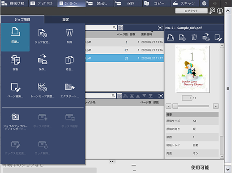Click the search magnifier in upper list
The width and height of the screenshot is (232, 173).
tap(114, 27)
